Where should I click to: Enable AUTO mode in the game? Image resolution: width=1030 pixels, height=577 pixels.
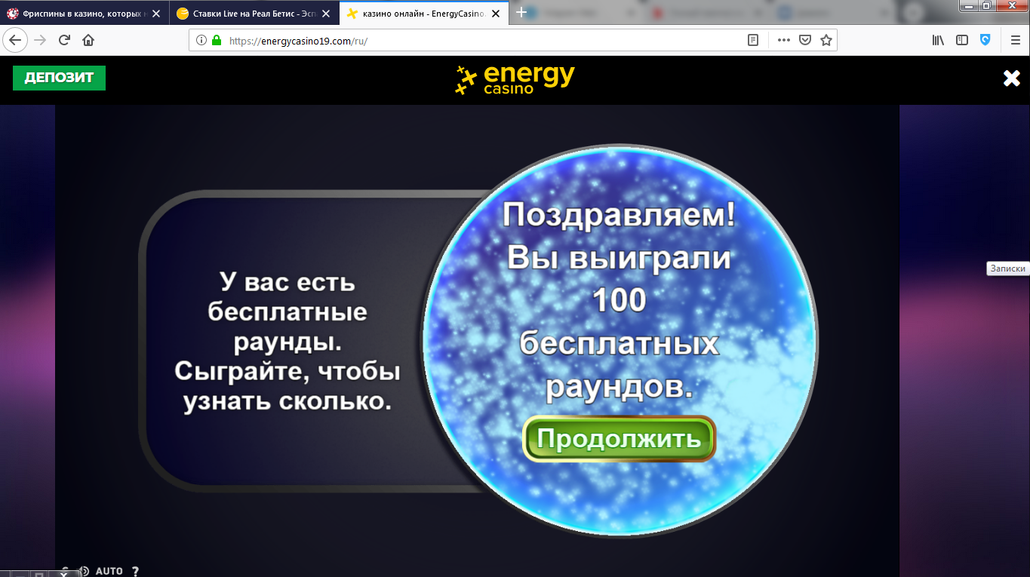108,571
